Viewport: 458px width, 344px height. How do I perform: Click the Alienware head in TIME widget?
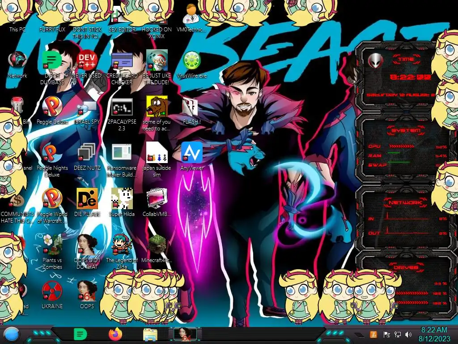(376, 61)
